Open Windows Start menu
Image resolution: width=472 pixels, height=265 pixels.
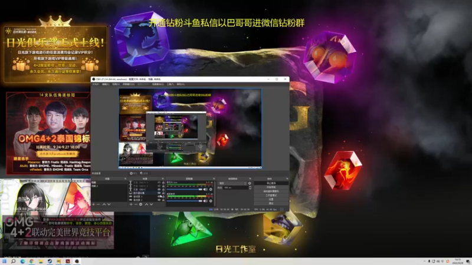pos(5,261)
